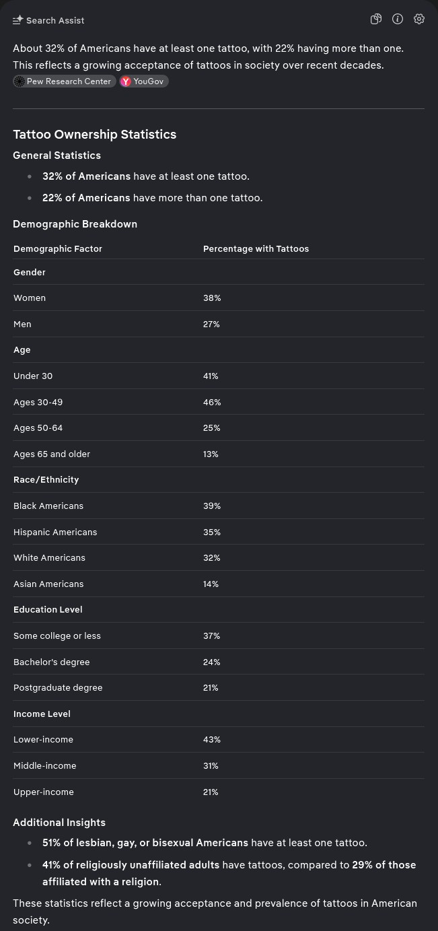The width and height of the screenshot is (438, 931).
Task: Click the Search Assist title label
Action: pos(55,20)
